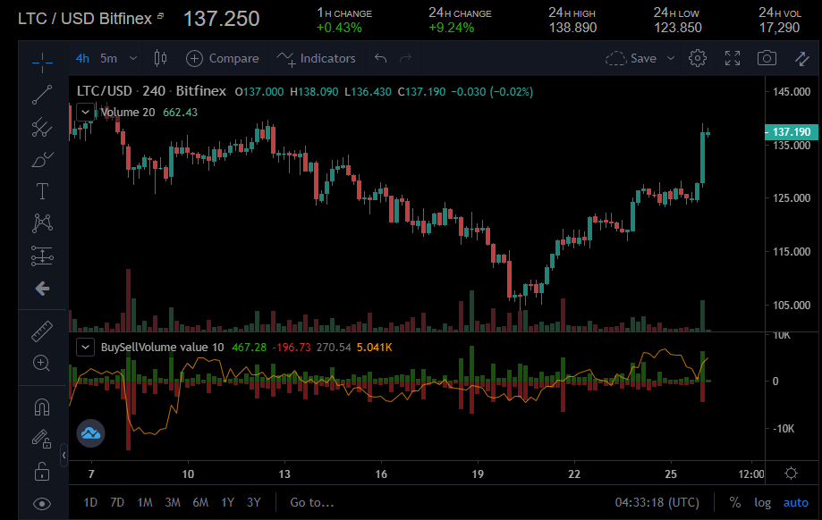Image resolution: width=822 pixels, height=520 pixels.
Task: Toggle magnet mode snapping
Action: click(42, 407)
